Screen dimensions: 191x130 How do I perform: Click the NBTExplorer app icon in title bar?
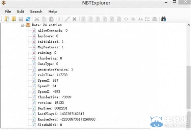coord(4,3)
